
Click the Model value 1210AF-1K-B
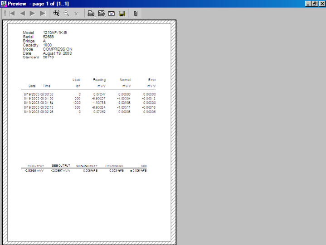tap(55, 33)
